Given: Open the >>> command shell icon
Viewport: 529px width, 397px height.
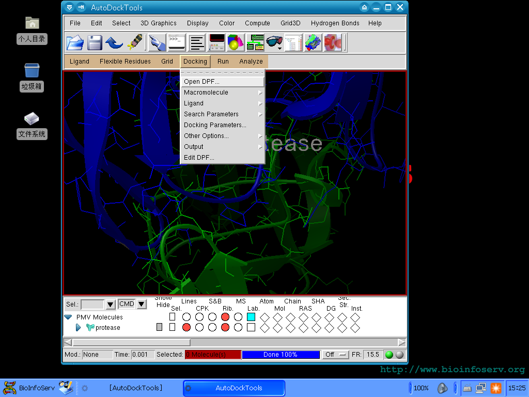Looking at the screenshot, I should click(x=177, y=42).
